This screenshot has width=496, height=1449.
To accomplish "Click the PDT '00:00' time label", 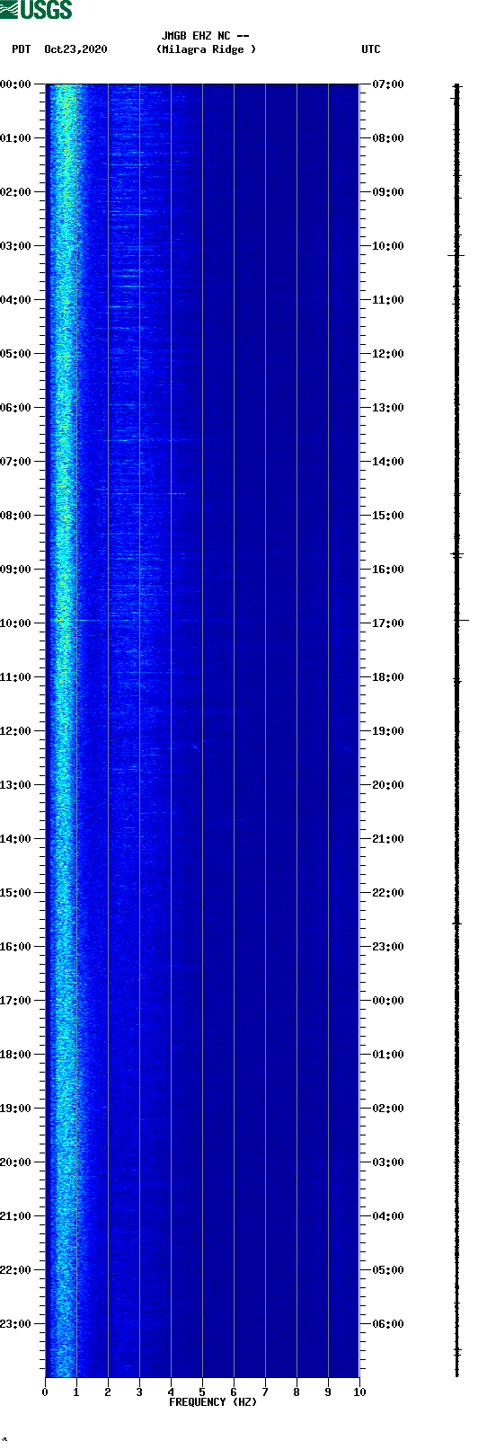I will 15,84.
